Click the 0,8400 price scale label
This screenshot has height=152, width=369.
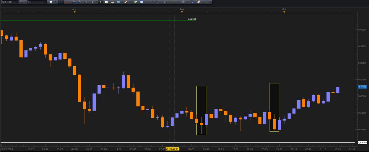point(362,130)
